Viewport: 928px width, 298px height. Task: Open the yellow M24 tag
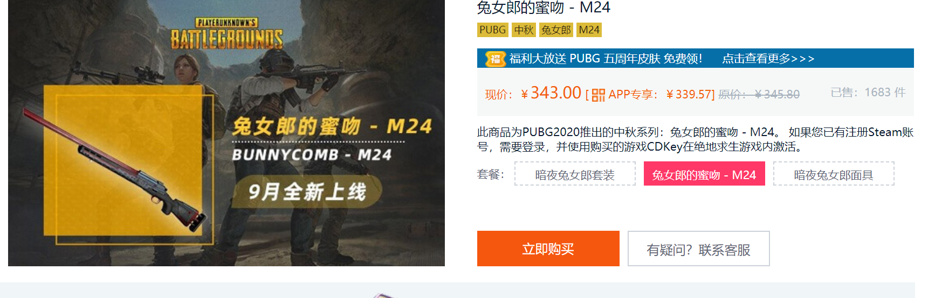[589, 30]
